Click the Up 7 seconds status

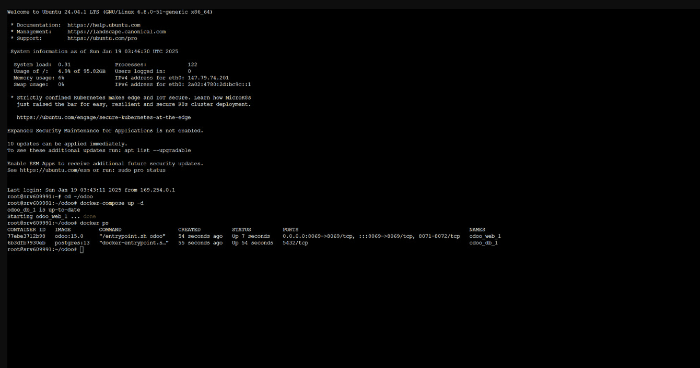tap(251, 236)
